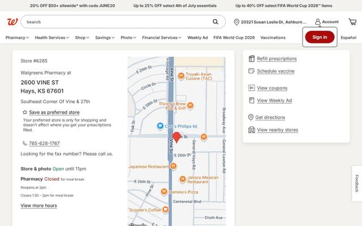Click 'Looking for the fax number?' text
The width and height of the screenshot is (362, 226).
coord(51,154)
